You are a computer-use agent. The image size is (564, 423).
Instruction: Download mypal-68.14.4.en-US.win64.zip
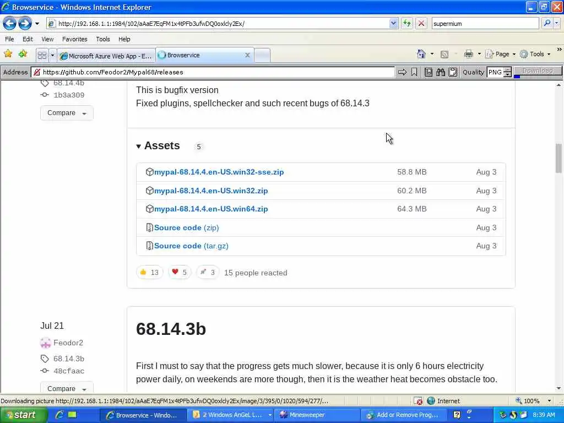click(x=211, y=209)
